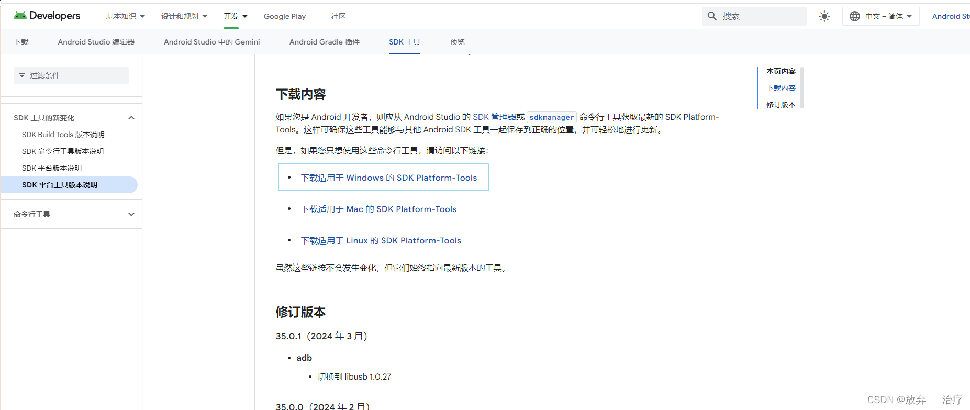Screen dimensions: 970x410
Task: Download SDK Platform-Tools for Windows link
Action: pyautogui.click(x=389, y=178)
